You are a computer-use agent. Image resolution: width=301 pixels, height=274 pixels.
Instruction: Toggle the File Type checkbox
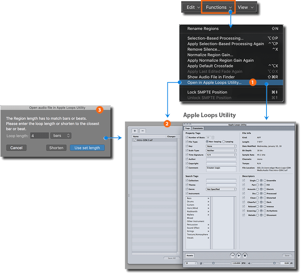point(187,142)
